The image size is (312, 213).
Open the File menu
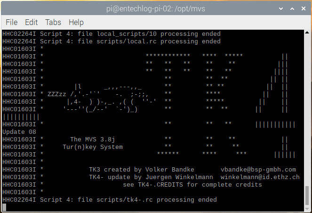12,22
